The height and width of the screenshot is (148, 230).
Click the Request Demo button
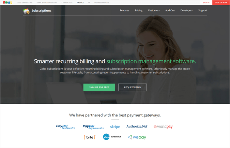pos(133,87)
